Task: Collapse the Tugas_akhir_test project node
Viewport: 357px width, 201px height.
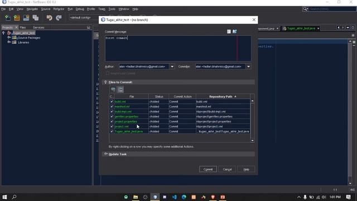Action: tap(3, 33)
